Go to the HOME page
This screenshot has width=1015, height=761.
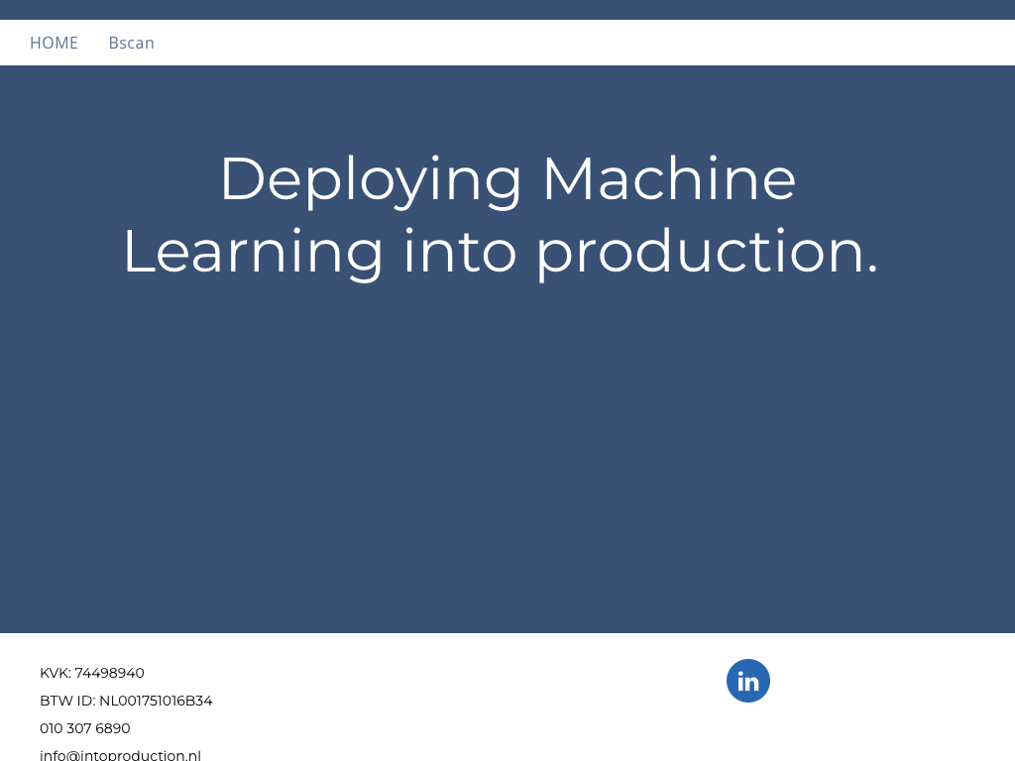pyautogui.click(x=54, y=43)
